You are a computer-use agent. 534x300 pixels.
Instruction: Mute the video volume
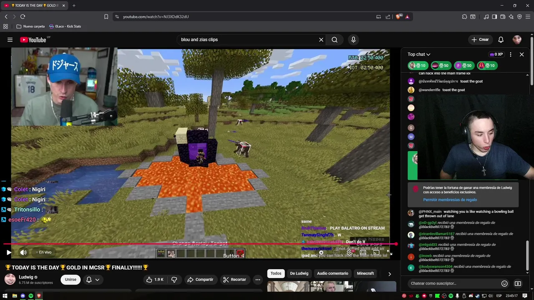[x=23, y=252]
